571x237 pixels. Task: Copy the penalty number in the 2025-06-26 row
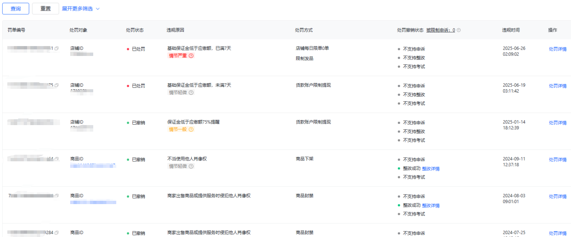click(x=56, y=49)
